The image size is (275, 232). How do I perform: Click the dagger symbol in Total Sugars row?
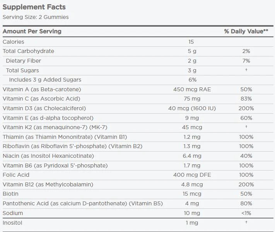click(x=246, y=70)
